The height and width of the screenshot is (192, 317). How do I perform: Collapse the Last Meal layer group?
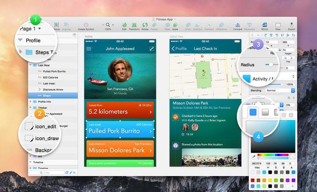(30, 65)
